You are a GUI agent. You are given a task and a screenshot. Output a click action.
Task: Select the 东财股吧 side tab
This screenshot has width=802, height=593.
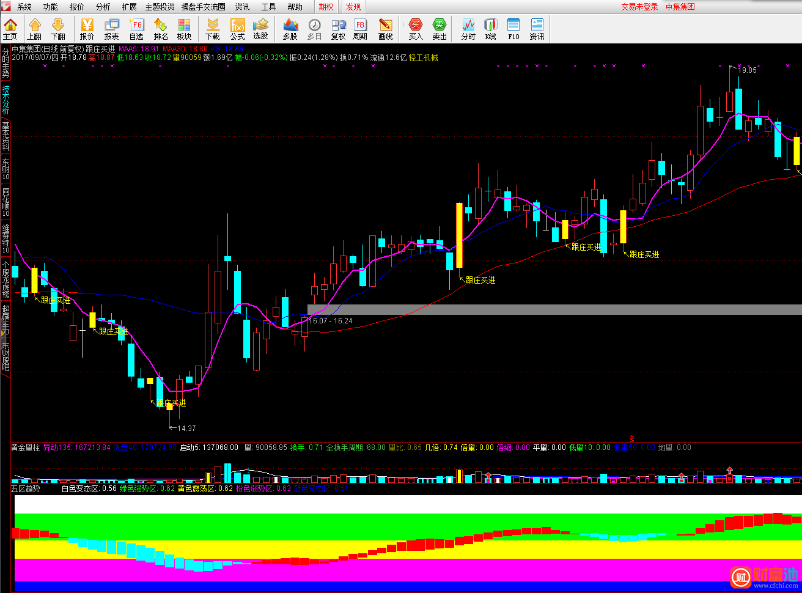click(x=6, y=356)
